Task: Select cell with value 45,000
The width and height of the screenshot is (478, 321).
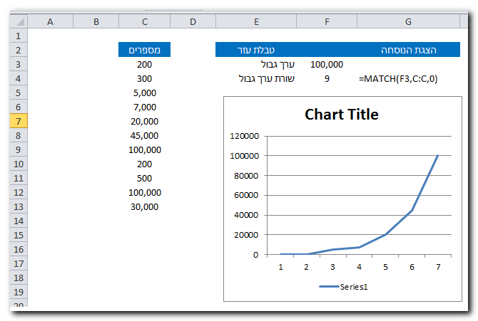Action: pyautogui.click(x=145, y=135)
